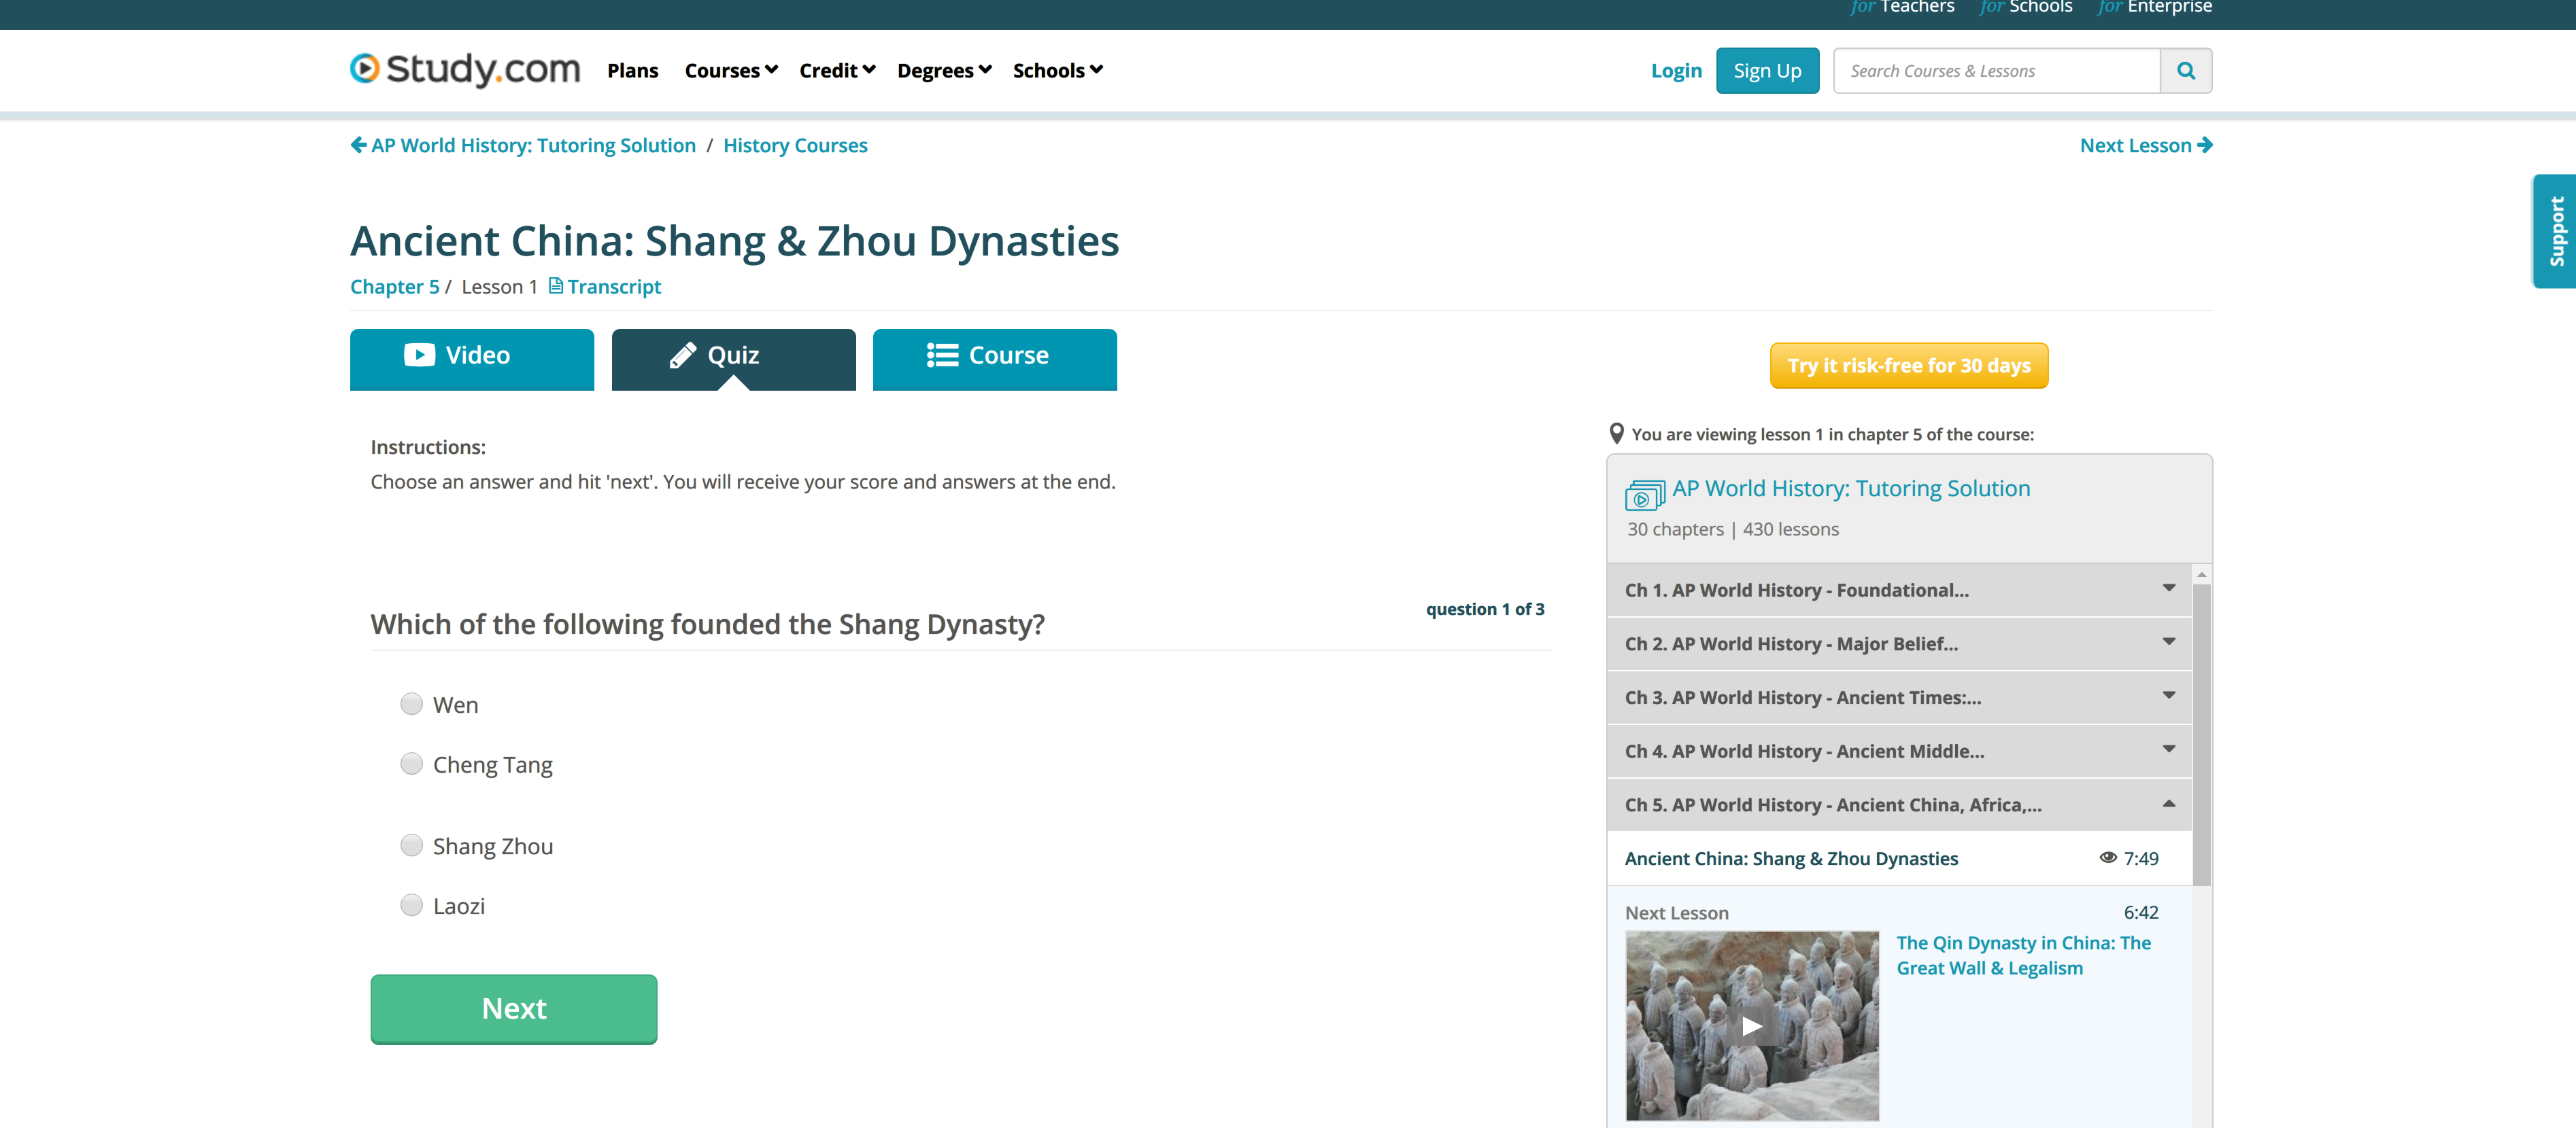Click the back arrow beside AP World History

coord(358,145)
